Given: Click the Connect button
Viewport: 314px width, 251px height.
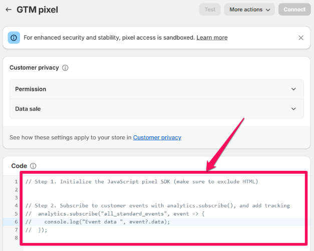Looking at the screenshot, I should coord(294,10).
